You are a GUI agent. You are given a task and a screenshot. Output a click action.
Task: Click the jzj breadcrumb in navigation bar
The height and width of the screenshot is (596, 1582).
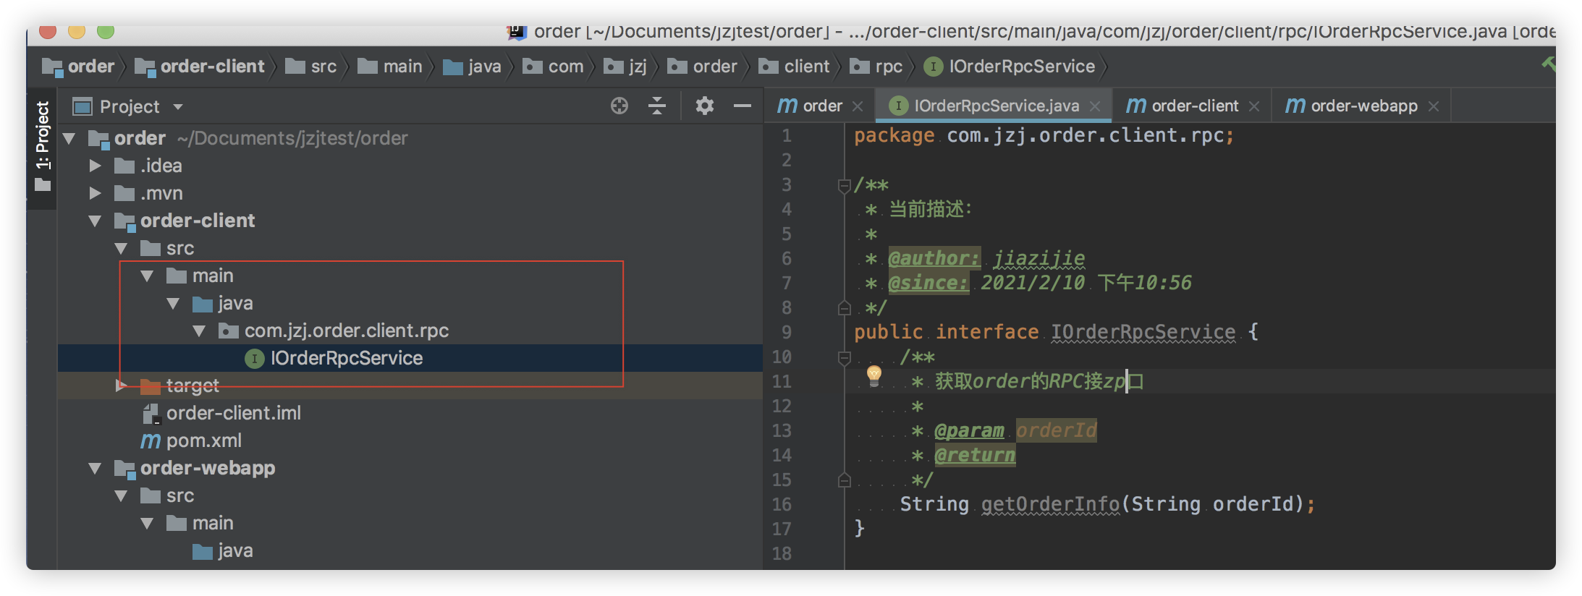[x=626, y=67]
